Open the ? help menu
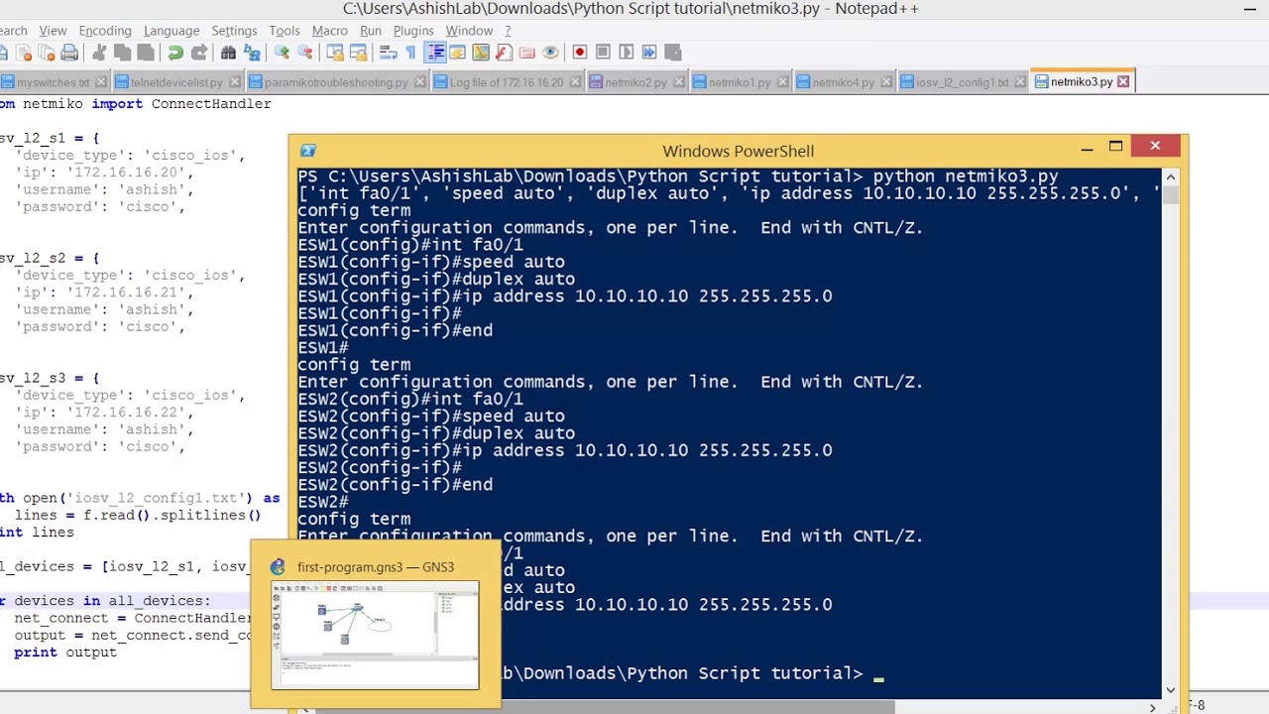The width and height of the screenshot is (1269, 714). [508, 31]
